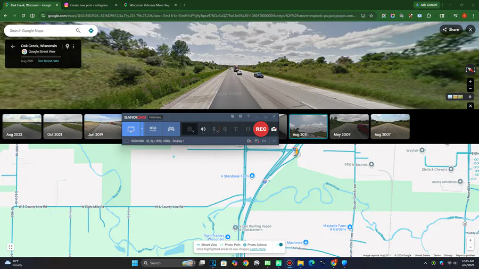Reload the current page

click(x=23, y=15)
